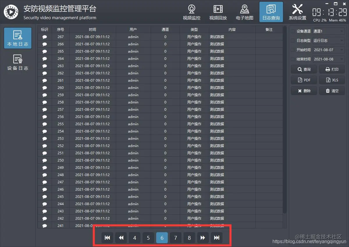Viewport: 349px width, 247px height.
Task: Open the 通道1 channel dropdown
Action: click(329, 31)
